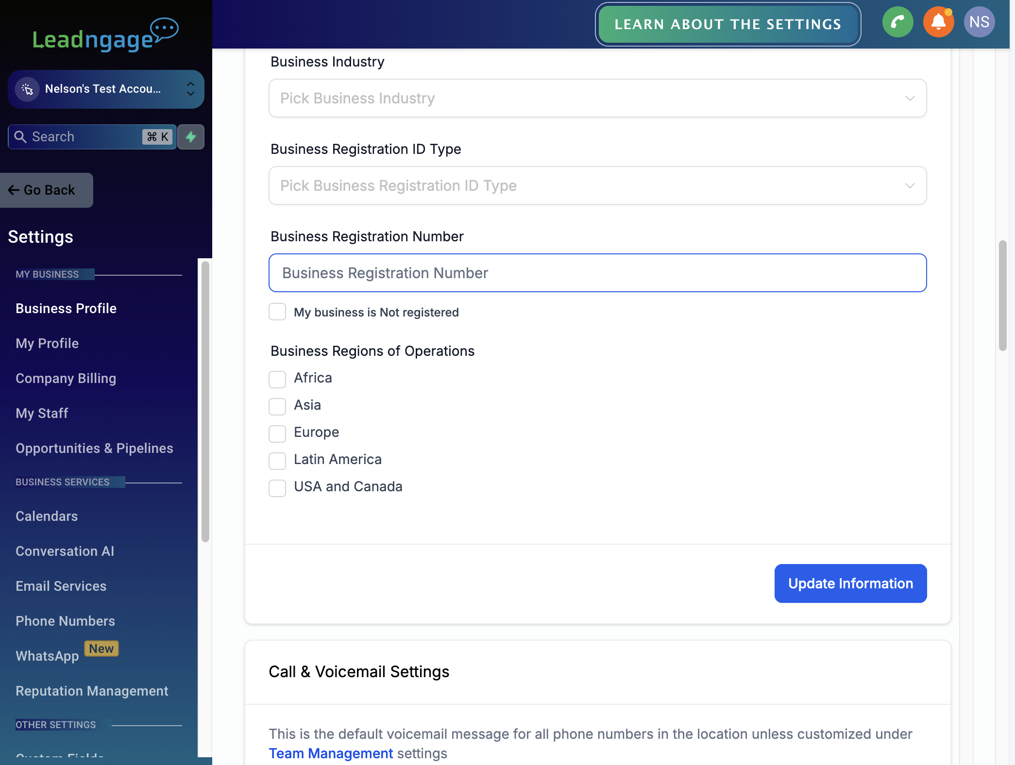Open Calendars settings
This screenshot has width=1015, height=765.
point(47,516)
